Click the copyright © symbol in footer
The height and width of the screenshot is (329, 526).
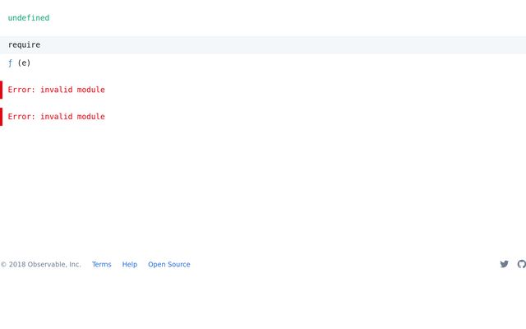3,265
